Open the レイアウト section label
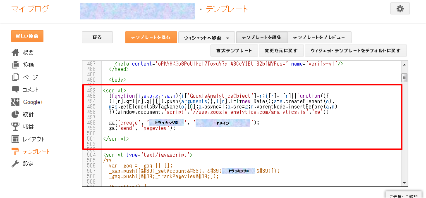This screenshot has width=426, height=198. pos(34,139)
